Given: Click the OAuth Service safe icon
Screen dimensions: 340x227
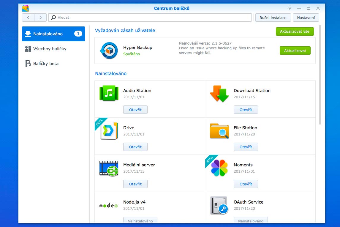Looking at the screenshot, I should click(x=219, y=205).
